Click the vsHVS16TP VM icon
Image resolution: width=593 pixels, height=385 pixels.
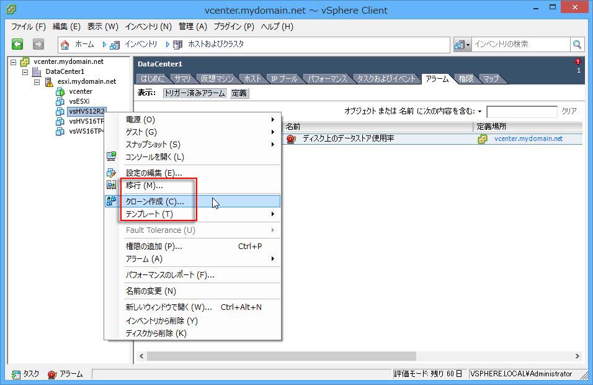coord(60,121)
